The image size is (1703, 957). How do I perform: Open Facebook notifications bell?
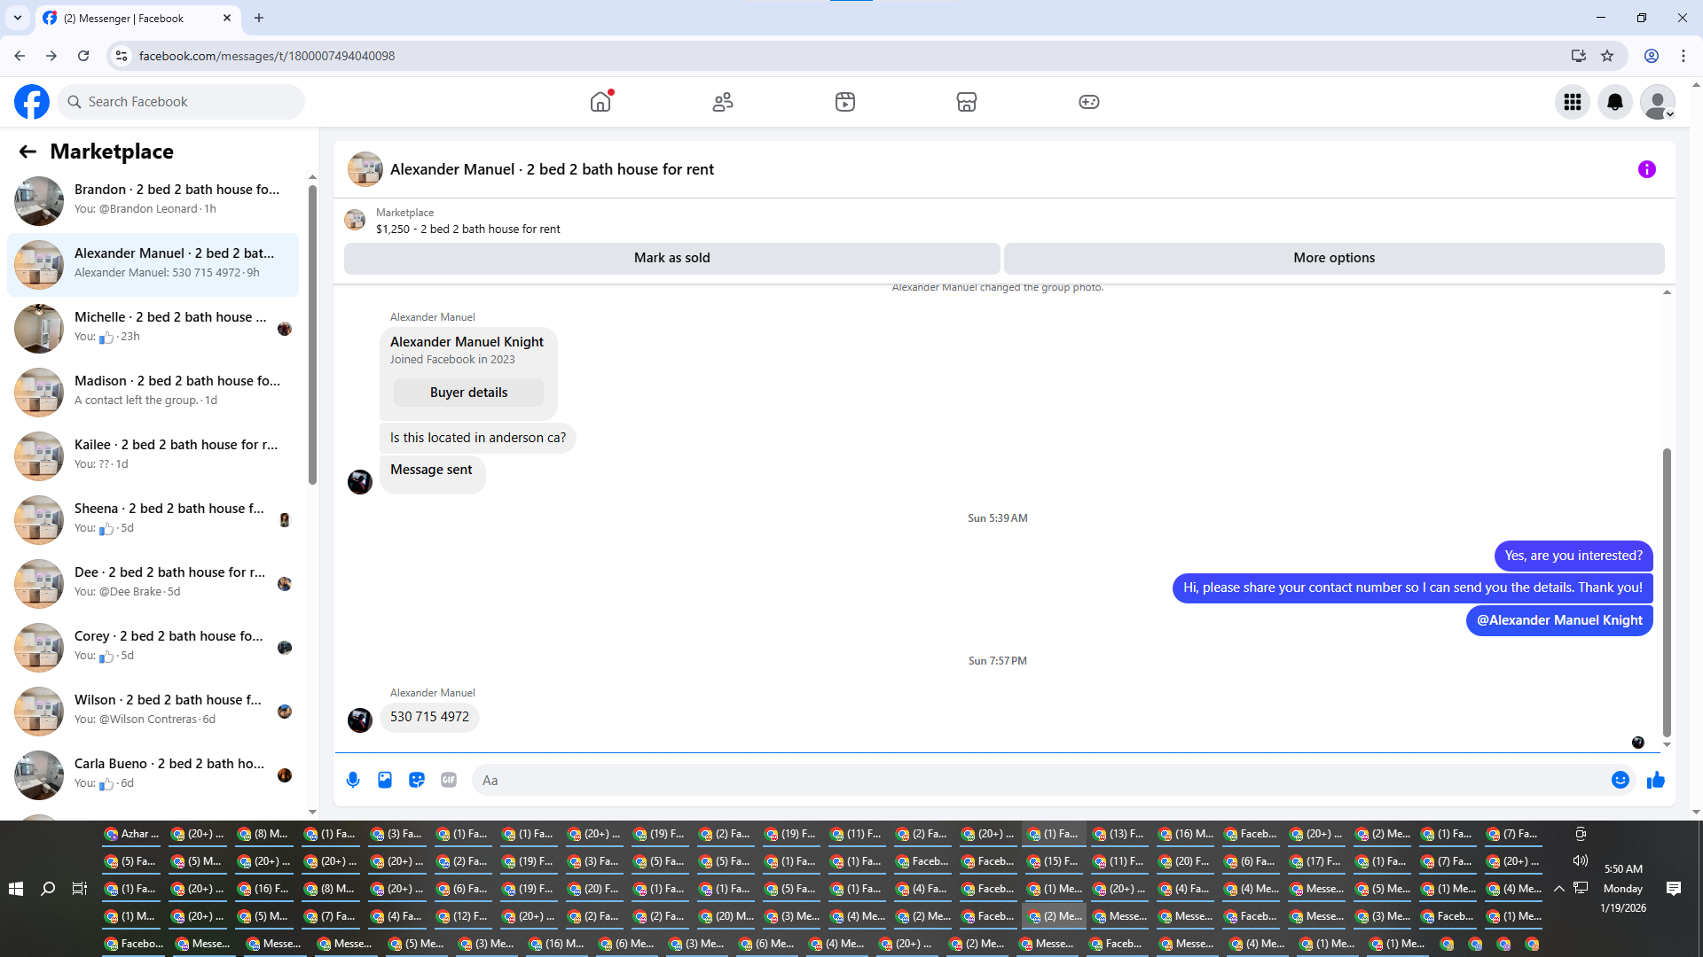pos(1614,102)
